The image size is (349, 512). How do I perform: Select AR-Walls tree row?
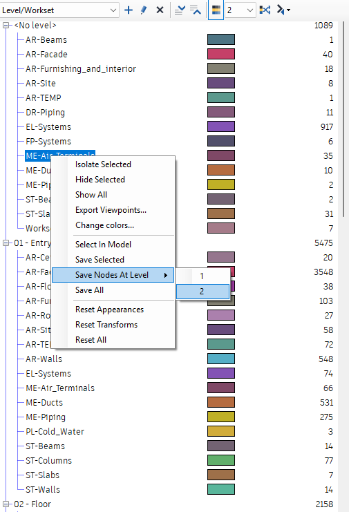pos(44,359)
